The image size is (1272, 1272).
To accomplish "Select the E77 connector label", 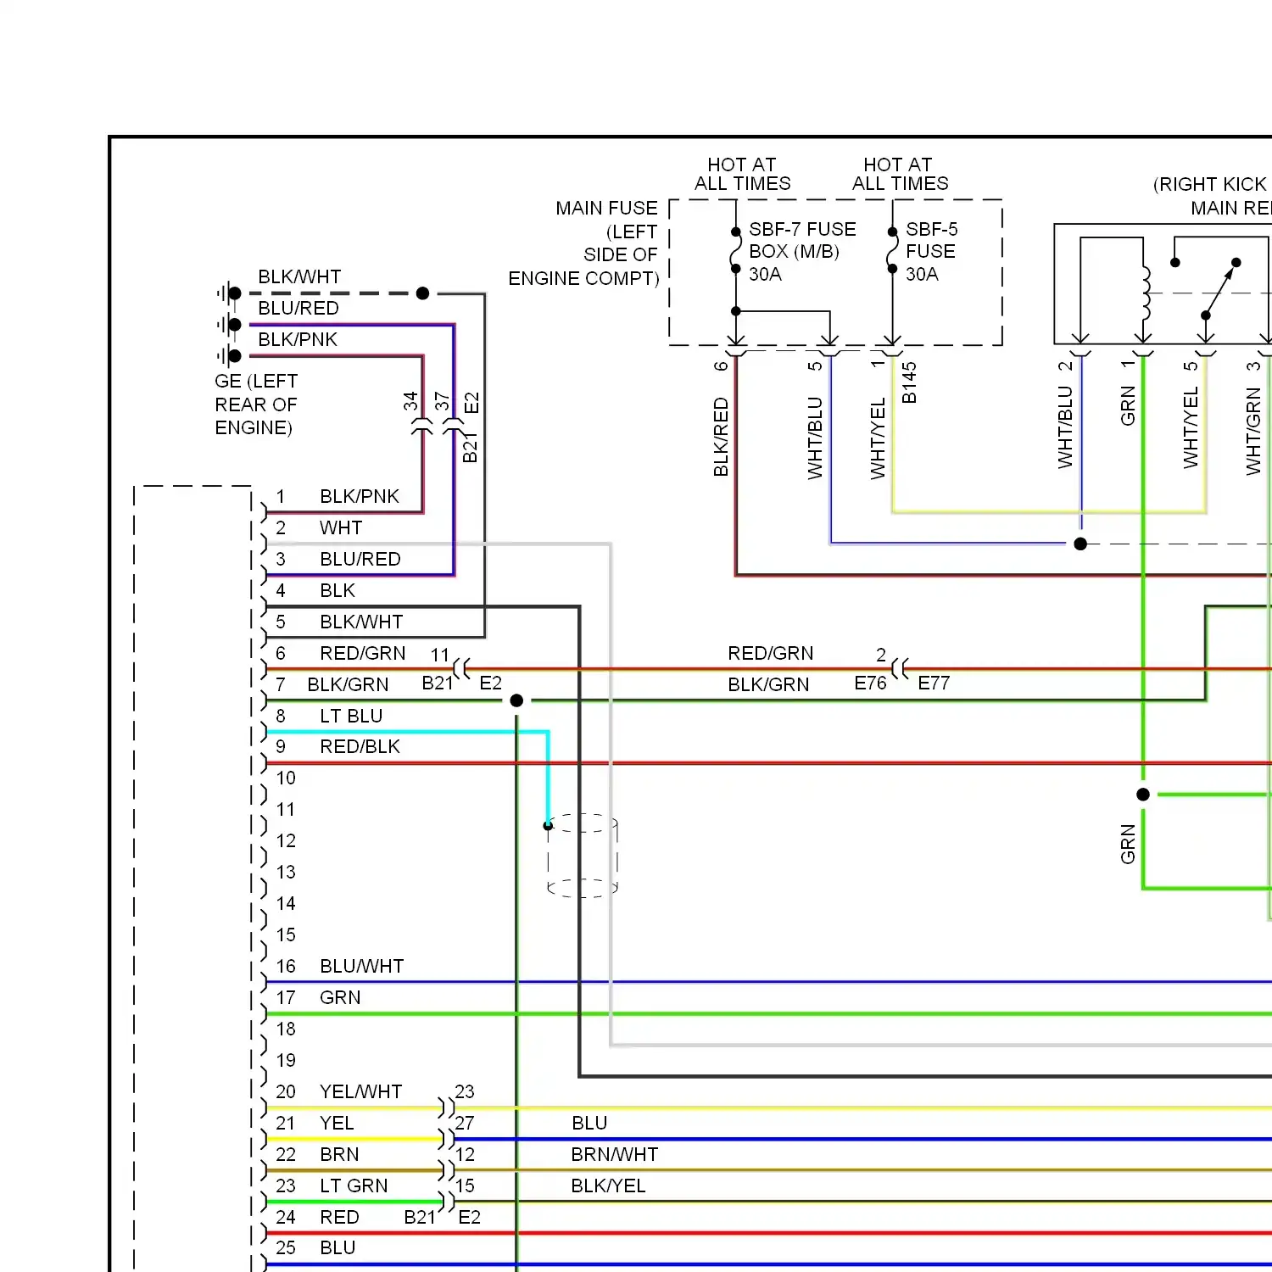I will 934,683.
